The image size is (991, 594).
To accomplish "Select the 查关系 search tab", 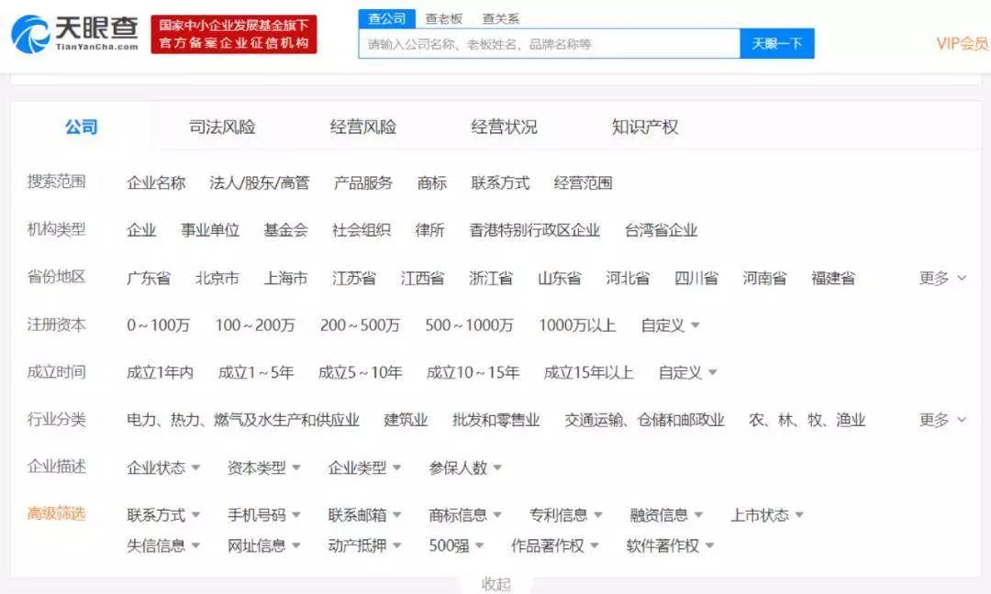I will coord(501,19).
